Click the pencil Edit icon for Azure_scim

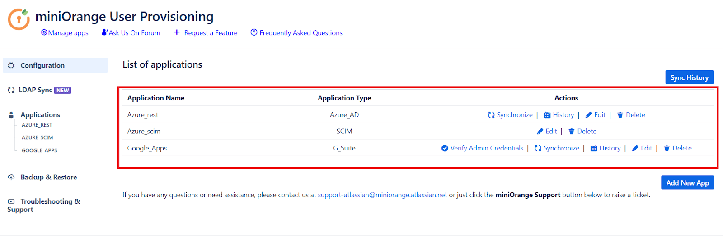540,132
